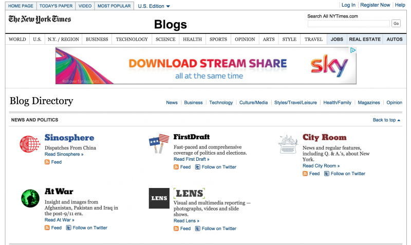
Task: Go to the SPORTS section
Action: [x=218, y=40]
